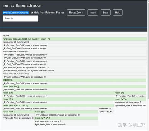Zoom into the runpy.run_path frame

[x=75, y=39]
